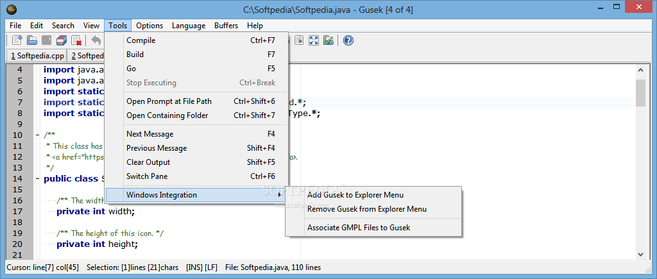Expand the Windows Integration submenu

(x=196, y=195)
